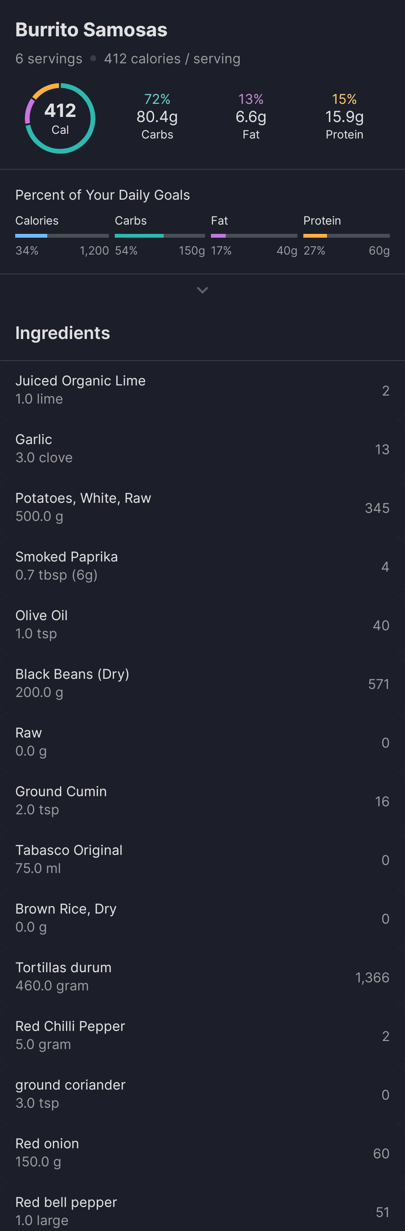Open the Red onion ingredient
The width and height of the screenshot is (405, 1231).
(202, 1152)
